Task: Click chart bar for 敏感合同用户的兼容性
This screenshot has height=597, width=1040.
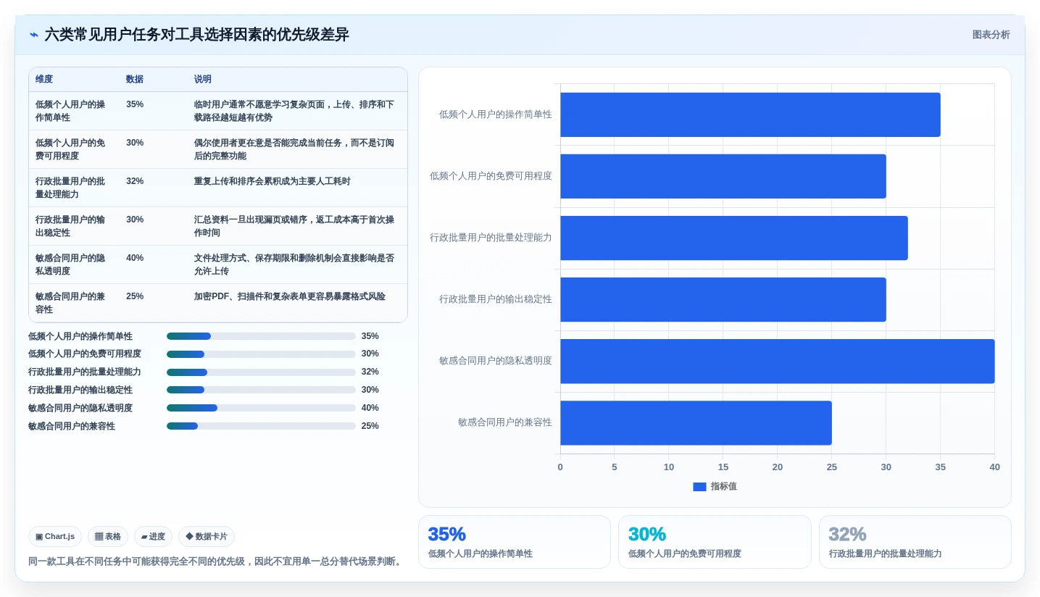Action: (696, 423)
